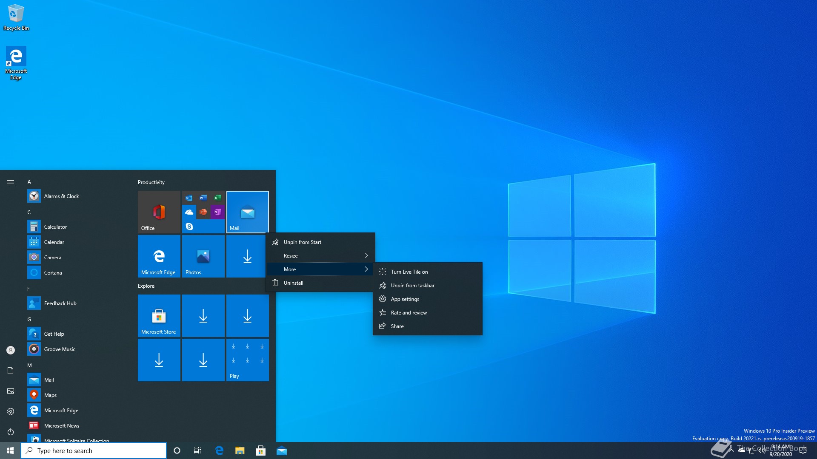The height and width of the screenshot is (459, 817).
Task: Open the Play folder tile
Action: [x=248, y=360]
